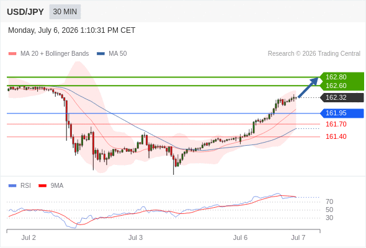Click the RSI 50 level label
The height and width of the screenshot is (248, 366).
pyautogui.click(x=329, y=210)
